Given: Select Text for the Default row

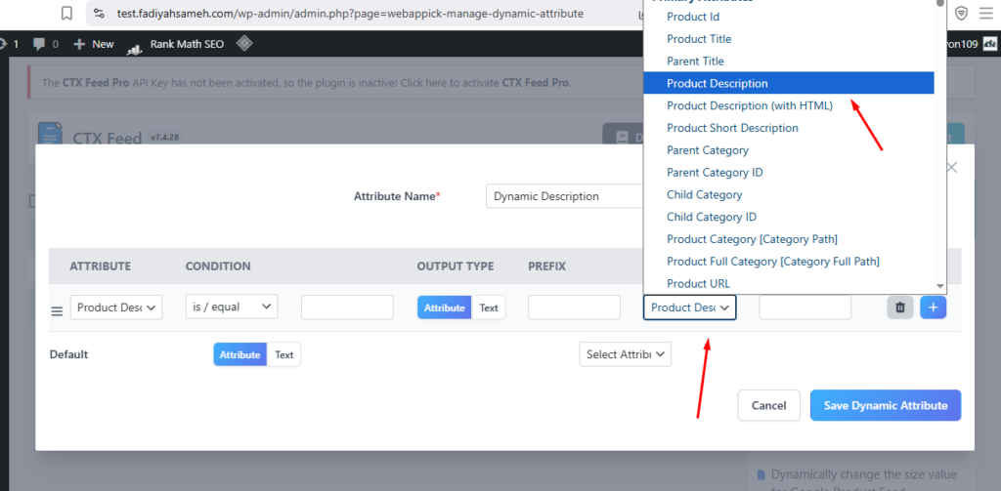Looking at the screenshot, I should 284,354.
